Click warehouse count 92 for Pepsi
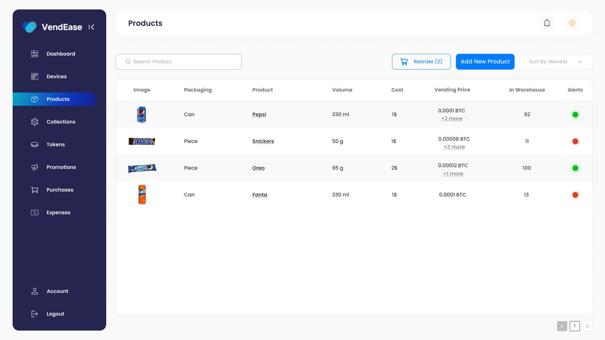 pos(527,115)
